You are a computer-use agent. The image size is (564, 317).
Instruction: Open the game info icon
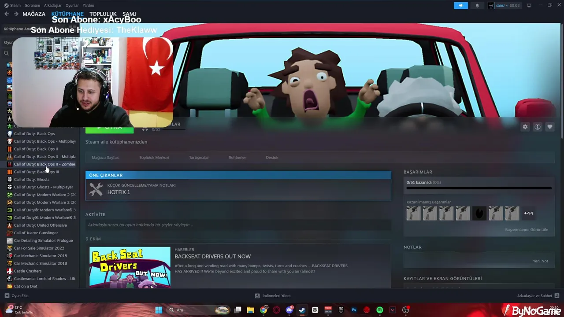537,127
